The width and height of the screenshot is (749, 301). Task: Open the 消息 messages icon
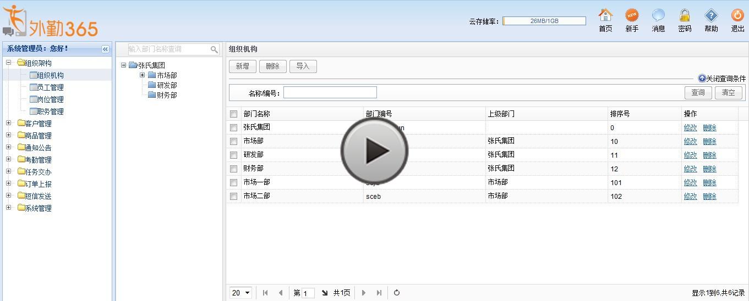pyautogui.click(x=658, y=15)
